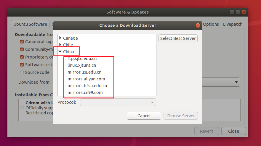This screenshot has height=146, width=261.
Task: Open the Livepatch tab
Action: 233,24
